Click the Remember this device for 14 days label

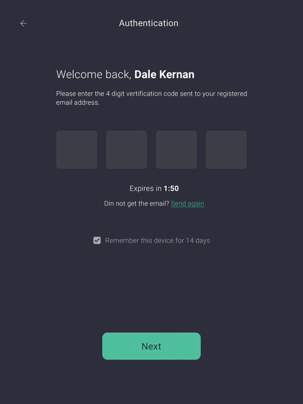click(157, 240)
